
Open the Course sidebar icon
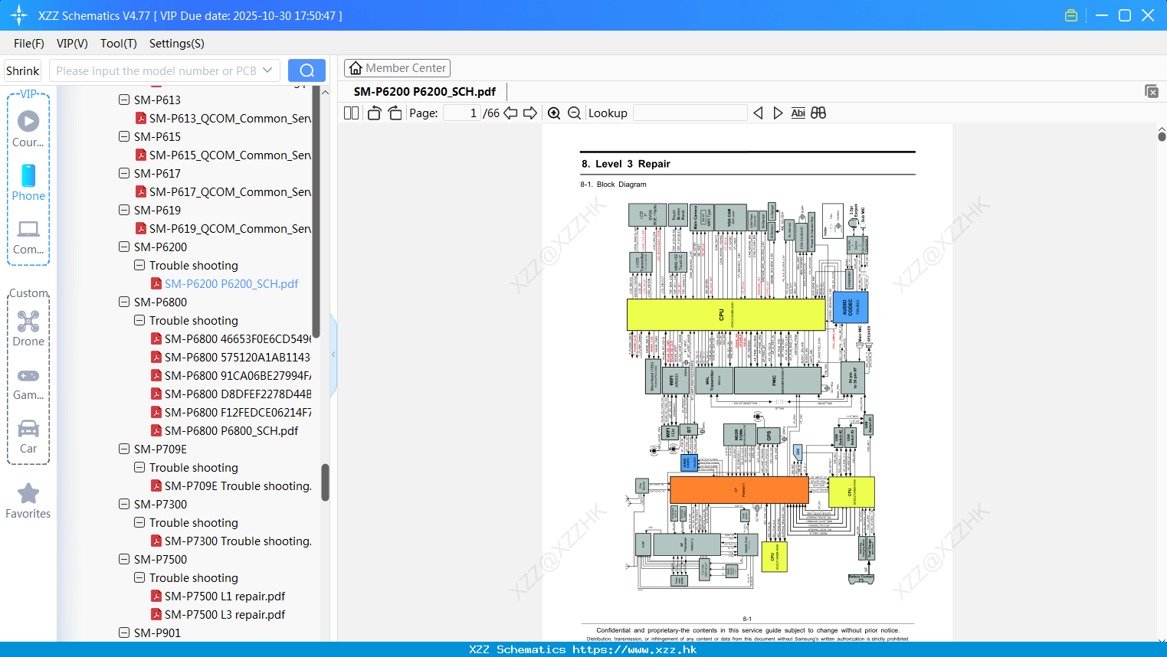(28, 129)
